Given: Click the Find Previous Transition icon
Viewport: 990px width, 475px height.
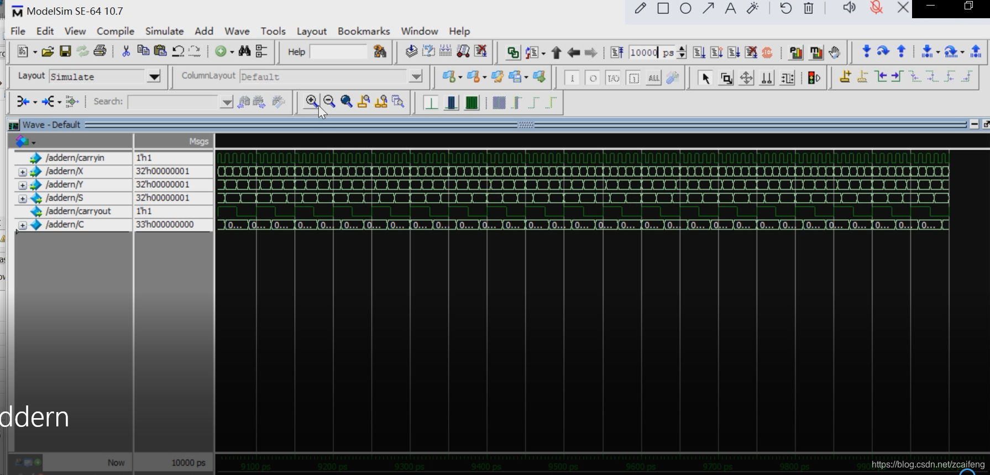Looking at the screenshot, I should [x=881, y=77].
